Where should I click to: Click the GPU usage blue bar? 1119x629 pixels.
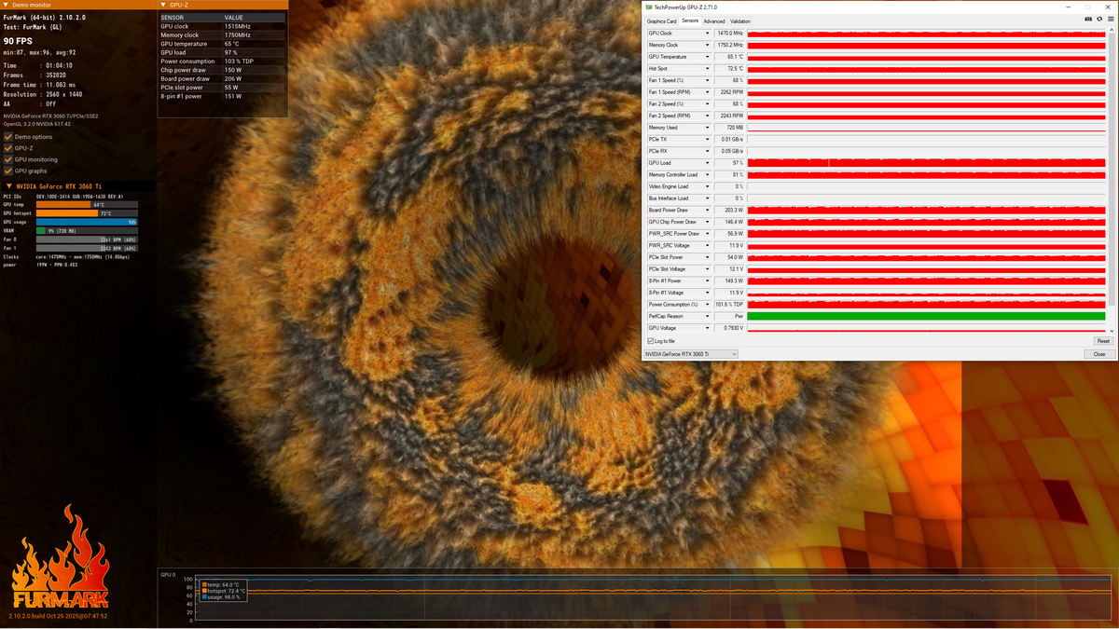(x=87, y=222)
